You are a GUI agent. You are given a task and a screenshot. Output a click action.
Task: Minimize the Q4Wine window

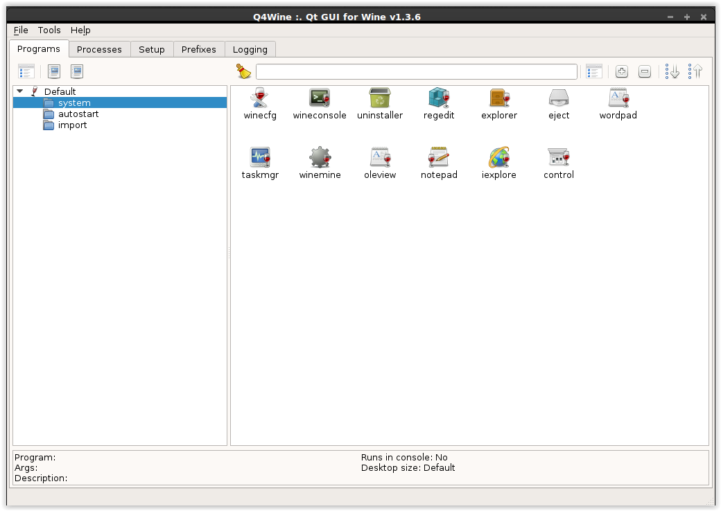(x=670, y=17)
